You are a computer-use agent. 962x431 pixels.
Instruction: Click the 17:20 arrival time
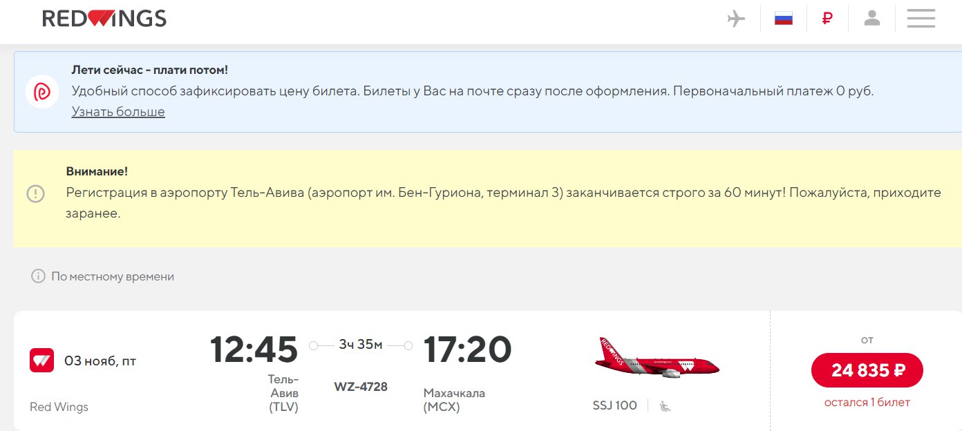[467, 349]
